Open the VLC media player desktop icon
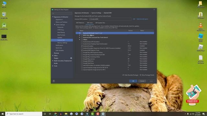This screenshot has width=207, height=116. click(201, 27)
